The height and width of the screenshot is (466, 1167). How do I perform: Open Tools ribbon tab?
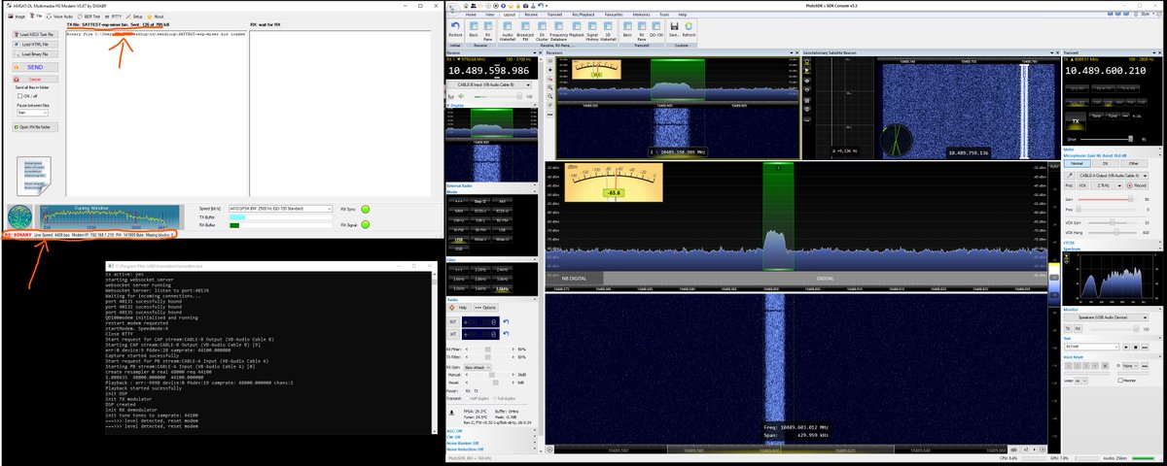coord(664,15)
